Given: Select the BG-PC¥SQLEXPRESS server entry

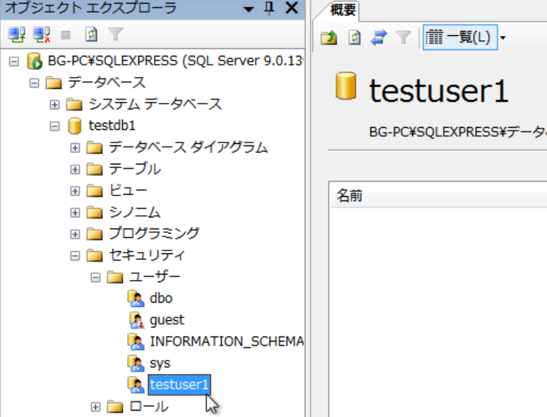Looking at the screenshot, I should pyautogui.click(x=175, y=61).
